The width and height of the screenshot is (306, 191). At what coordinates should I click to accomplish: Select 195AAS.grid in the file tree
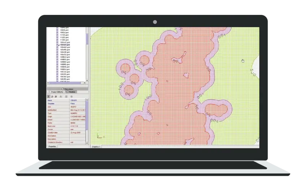[65, 42]
